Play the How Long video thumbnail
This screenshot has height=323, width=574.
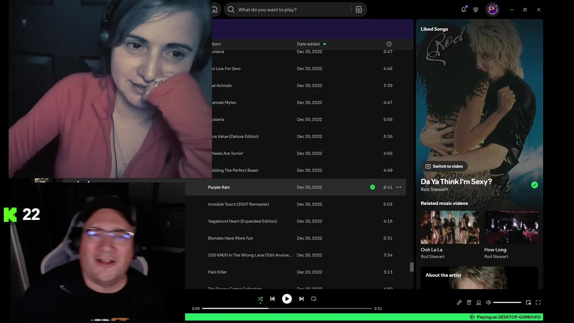click(511, 227)
